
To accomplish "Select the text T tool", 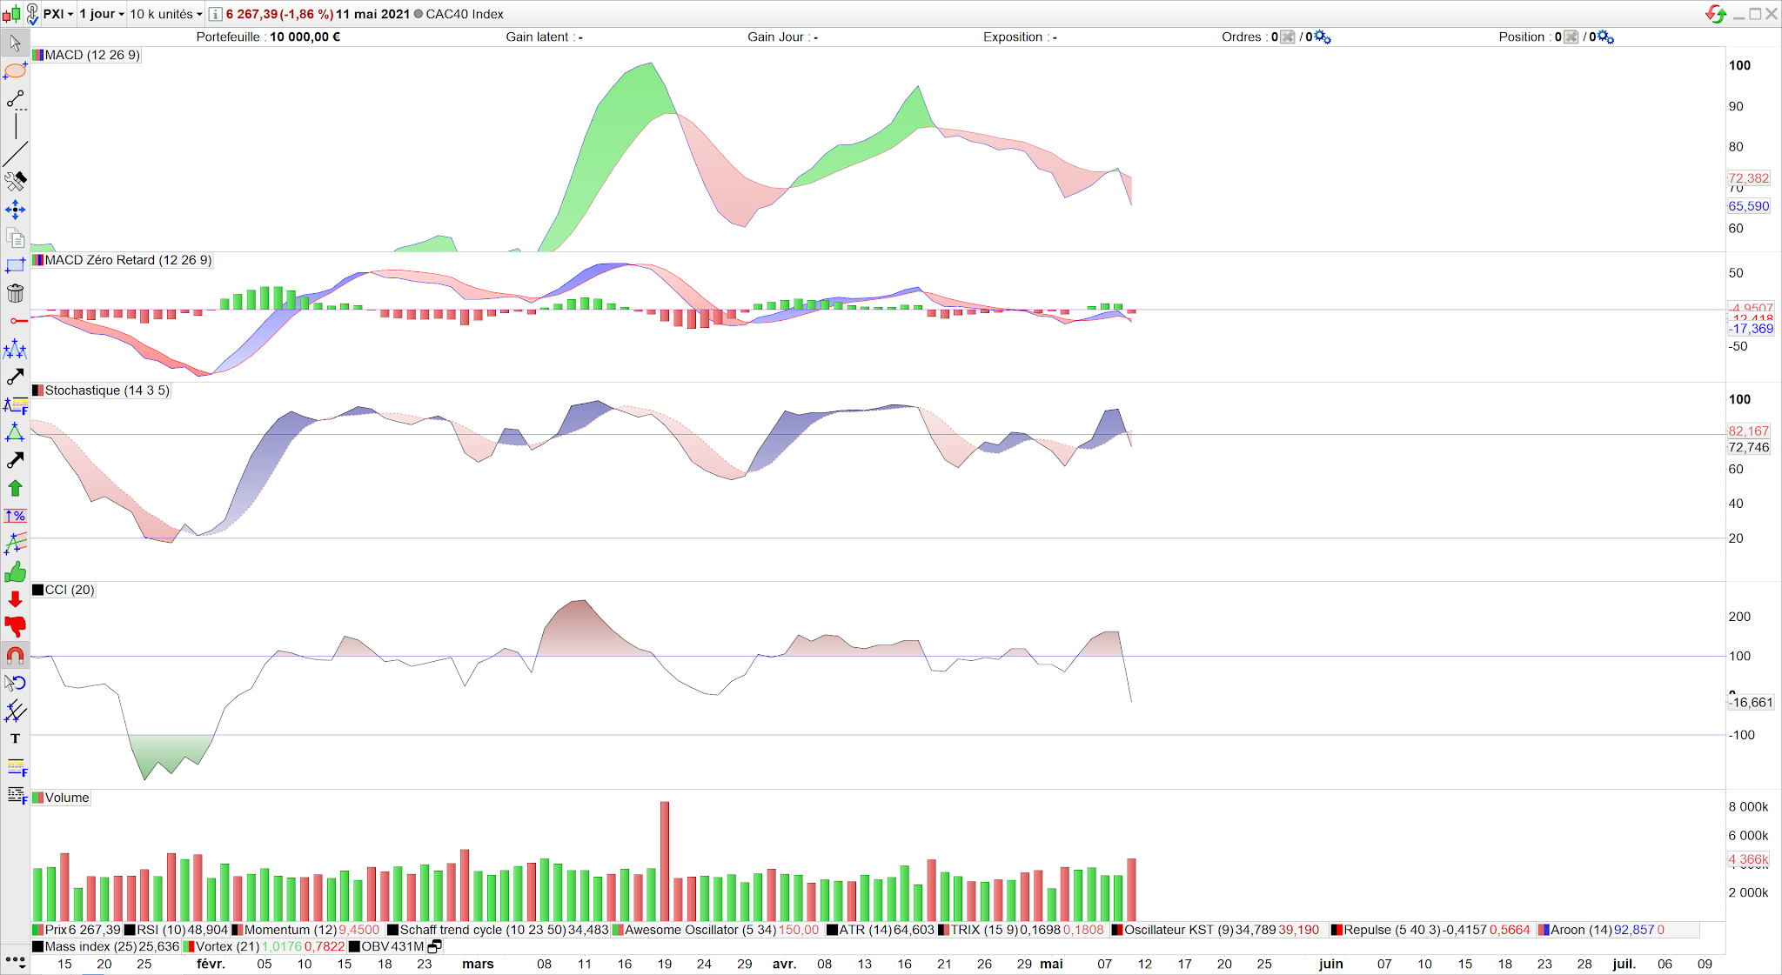I will pyautogui.click(x=15, y=738).
